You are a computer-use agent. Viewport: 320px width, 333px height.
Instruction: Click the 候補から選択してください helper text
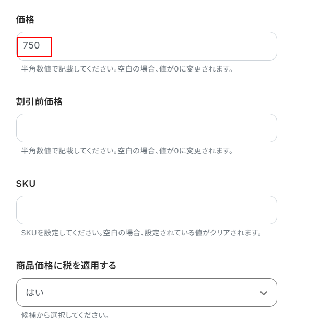pos(65,315)
